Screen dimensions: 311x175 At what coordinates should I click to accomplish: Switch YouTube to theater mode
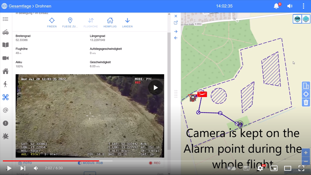click(288, 168)
